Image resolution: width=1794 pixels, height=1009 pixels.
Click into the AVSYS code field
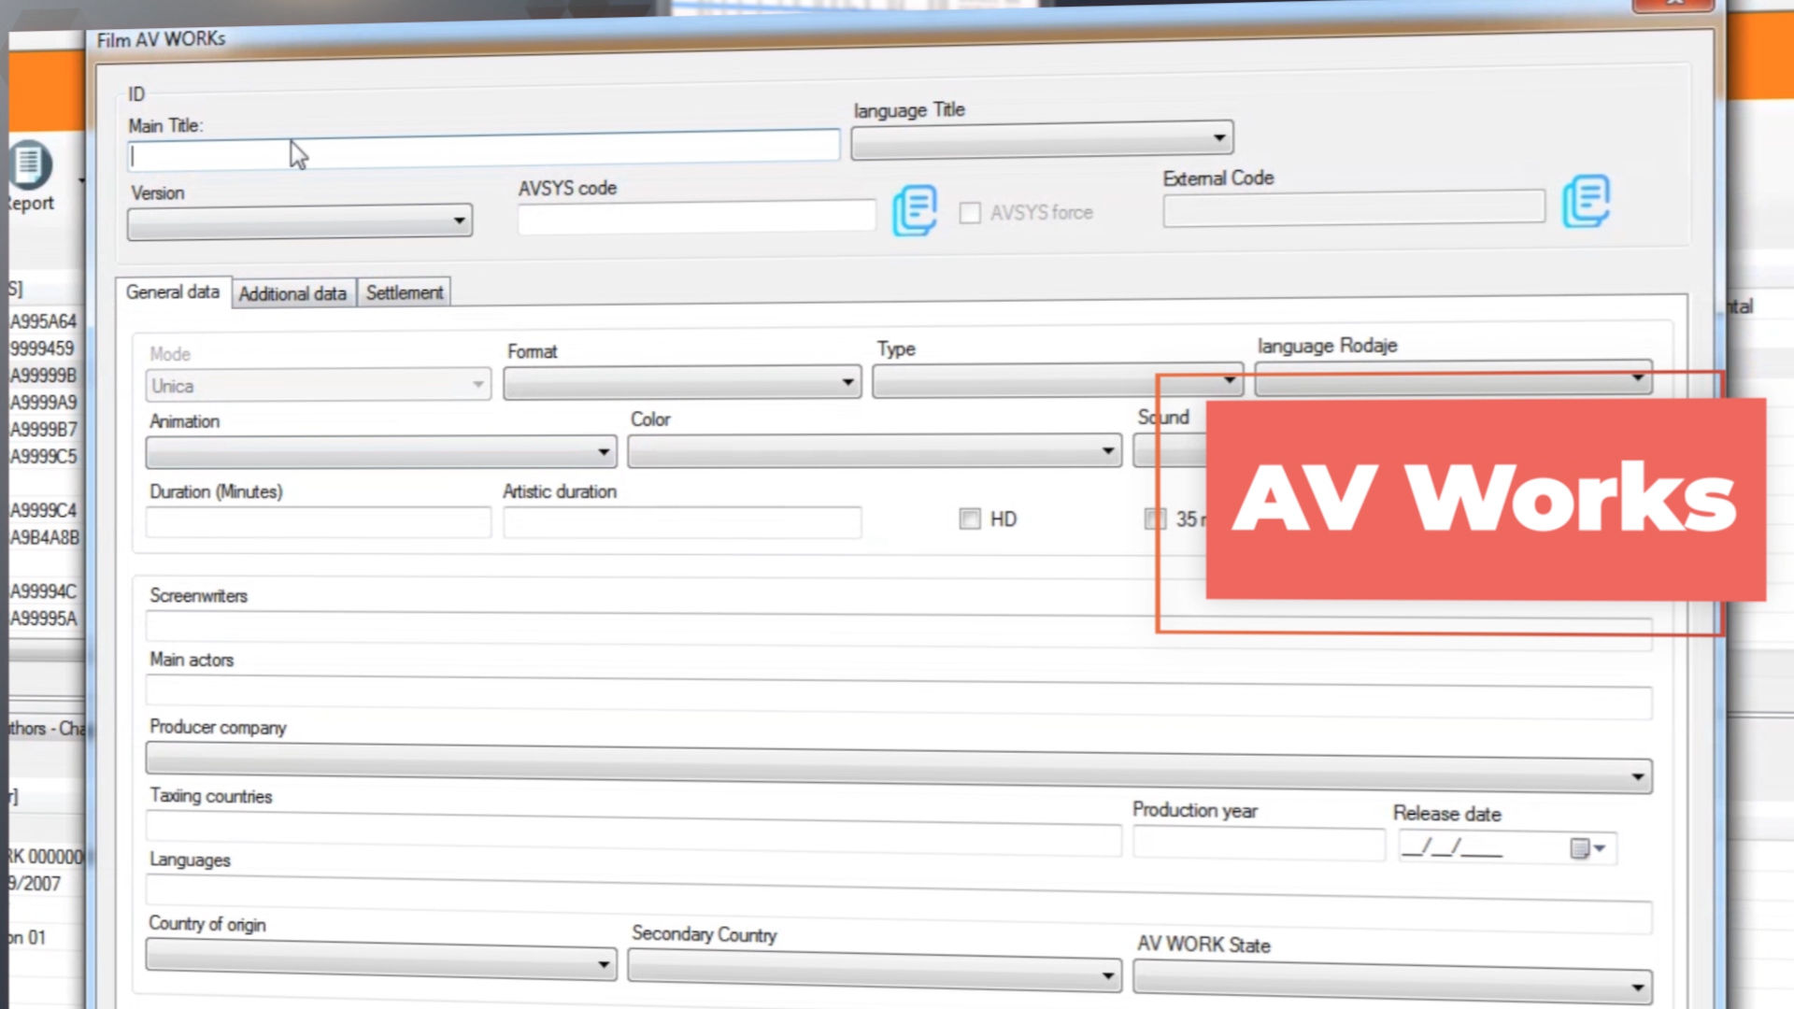pos(697,217)
